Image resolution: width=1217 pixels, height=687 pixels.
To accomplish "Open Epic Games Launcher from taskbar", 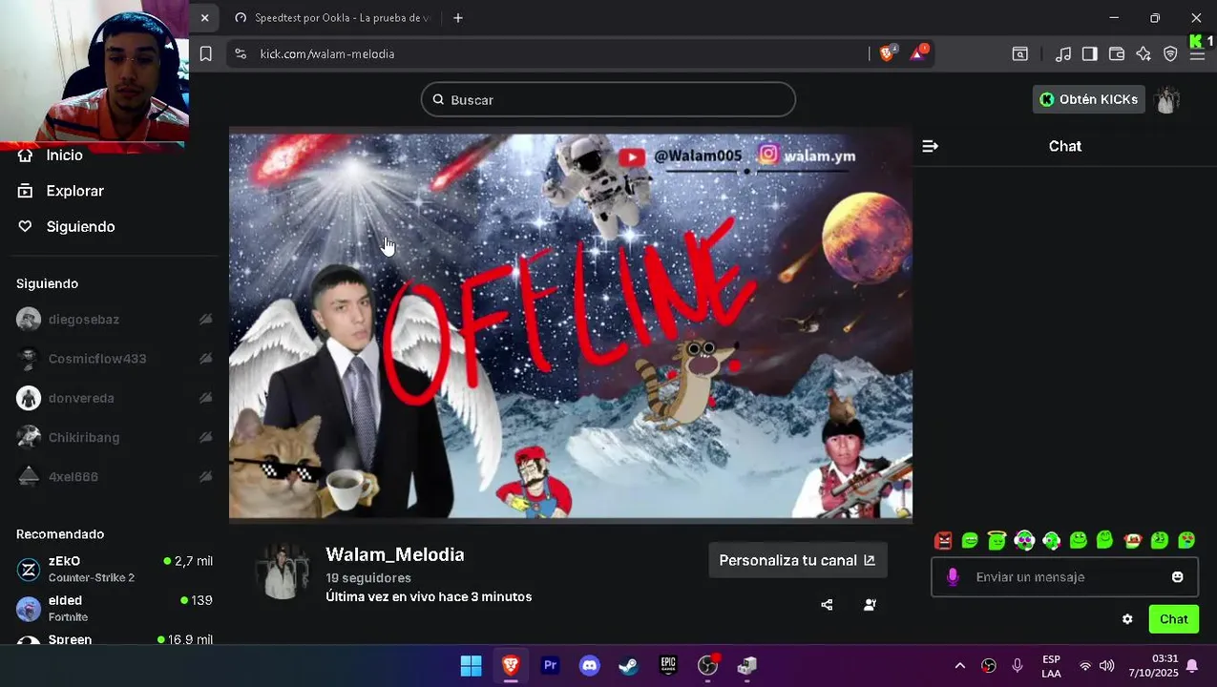I will pos(668,666).
